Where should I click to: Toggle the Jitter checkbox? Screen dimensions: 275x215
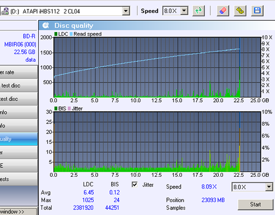tap(135, 185)
